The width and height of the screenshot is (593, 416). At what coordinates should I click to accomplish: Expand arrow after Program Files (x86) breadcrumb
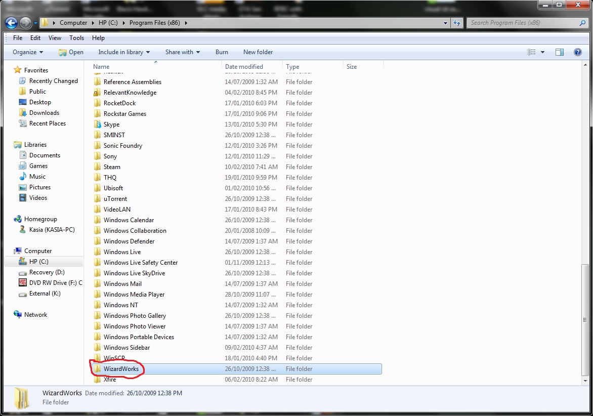[x=186, y=23]
